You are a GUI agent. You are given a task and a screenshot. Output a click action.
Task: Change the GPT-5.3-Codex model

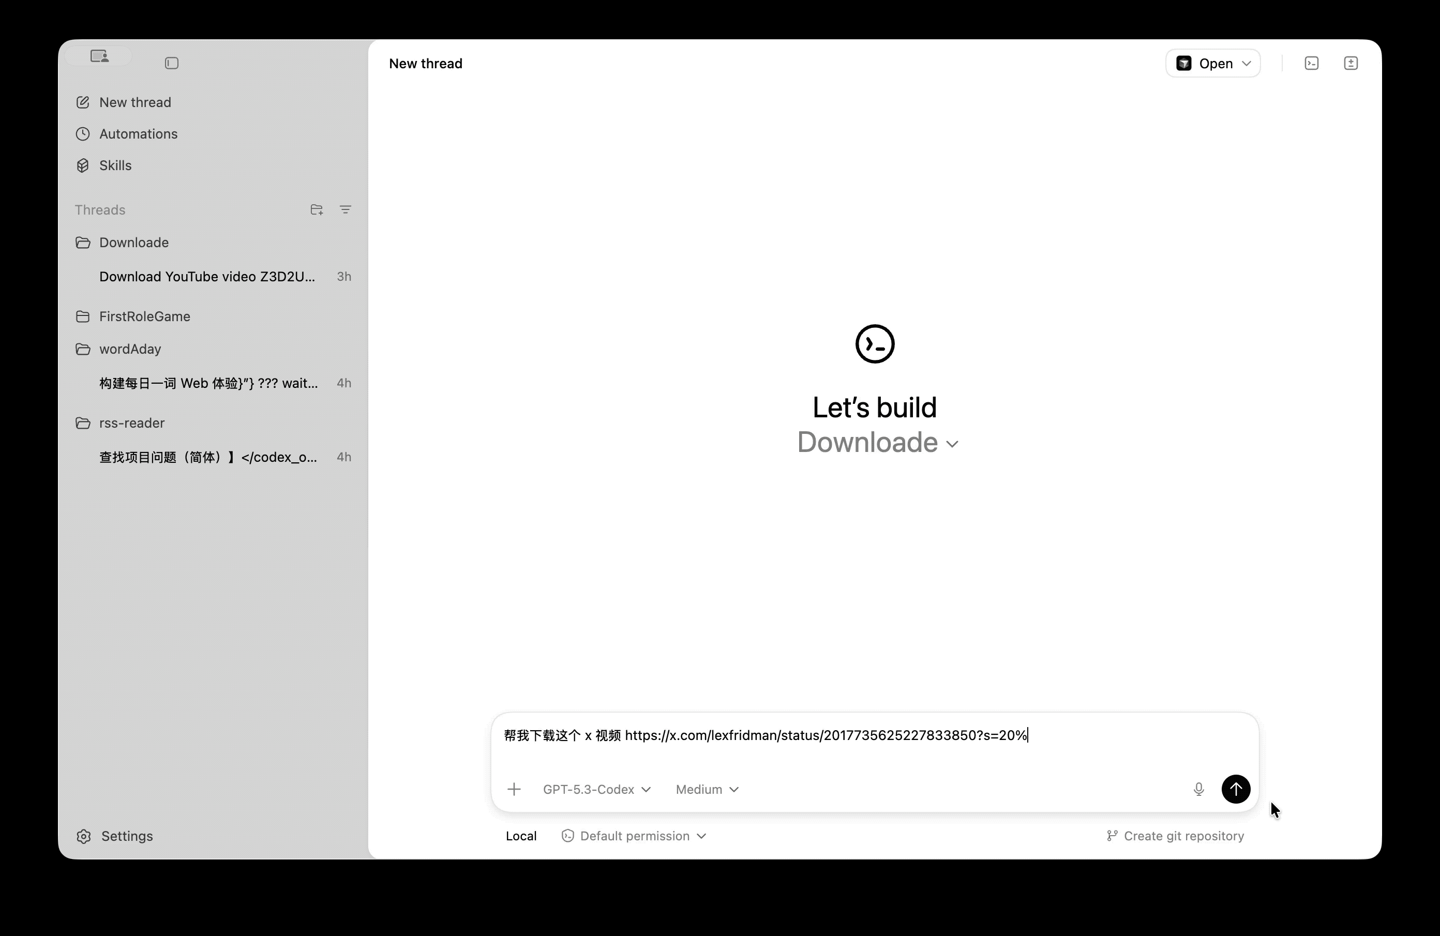pyautogui.click(x=596, y=789)
